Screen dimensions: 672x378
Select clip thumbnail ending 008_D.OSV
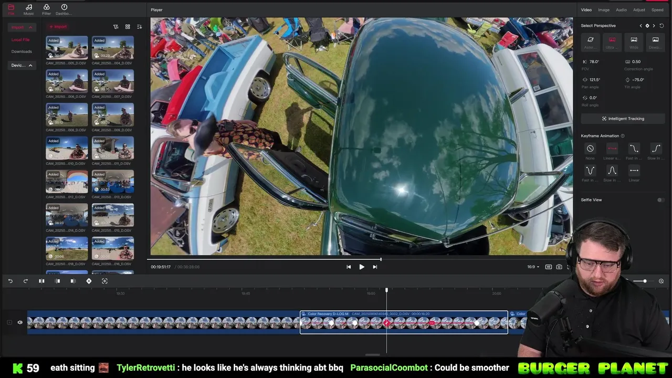(67, 114)
